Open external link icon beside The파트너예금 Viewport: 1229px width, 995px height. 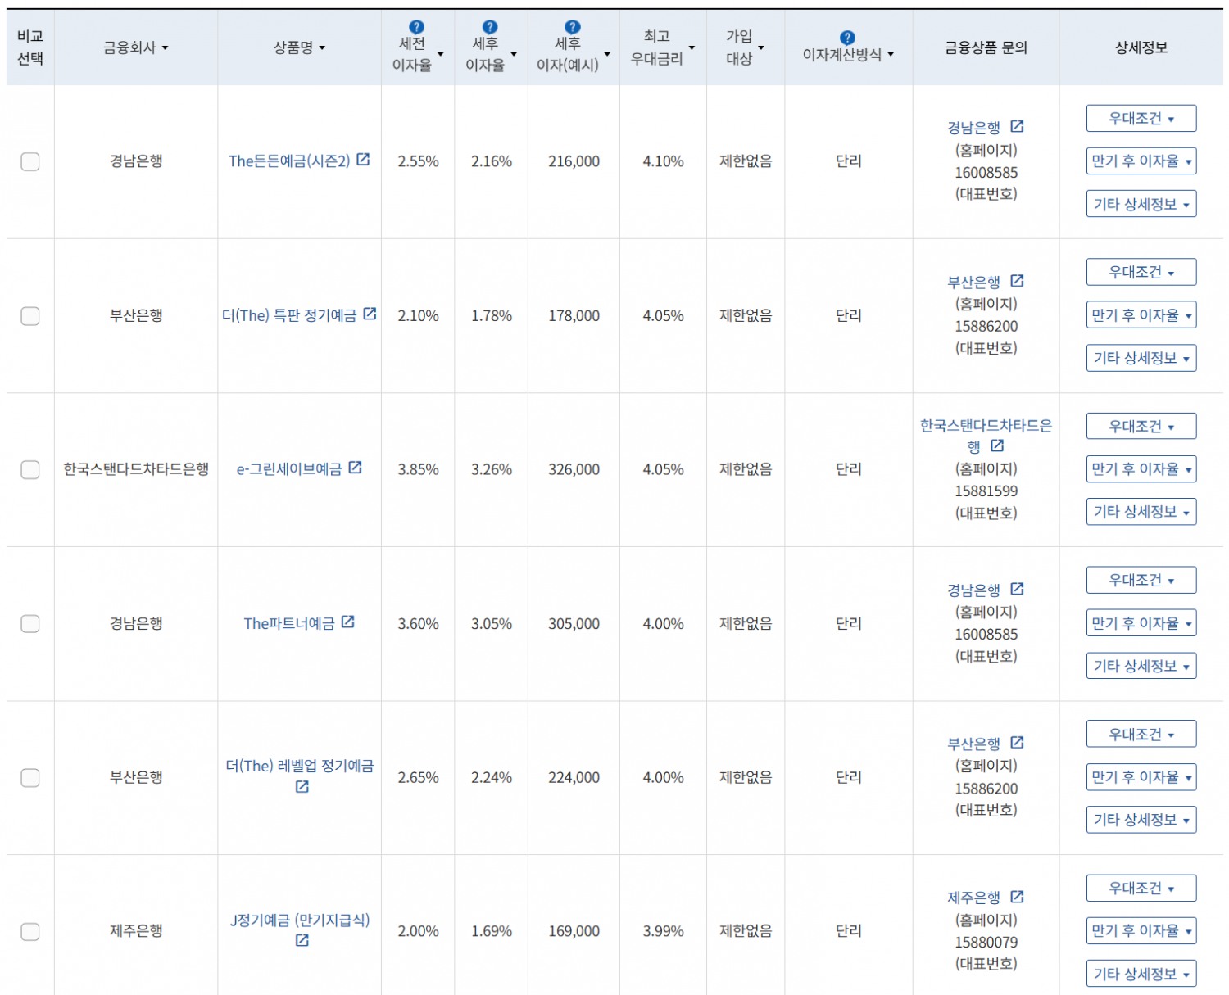pos(347,622)
